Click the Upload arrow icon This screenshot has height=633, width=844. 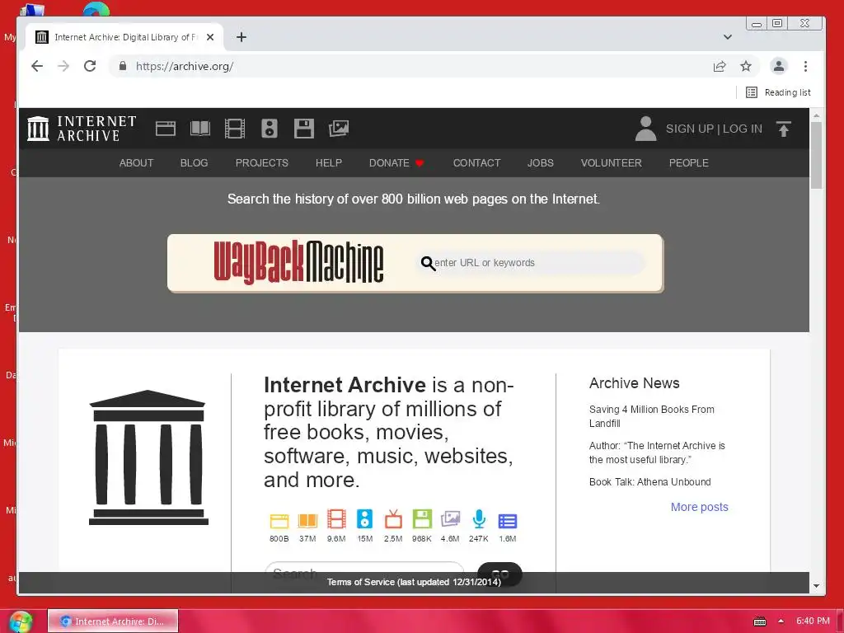pyautogui.click(x=784, y=129)
